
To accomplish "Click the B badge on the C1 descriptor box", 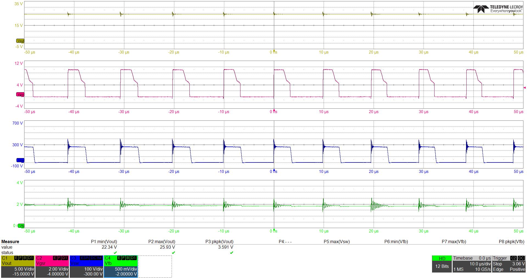I will [x=25, y=257].
